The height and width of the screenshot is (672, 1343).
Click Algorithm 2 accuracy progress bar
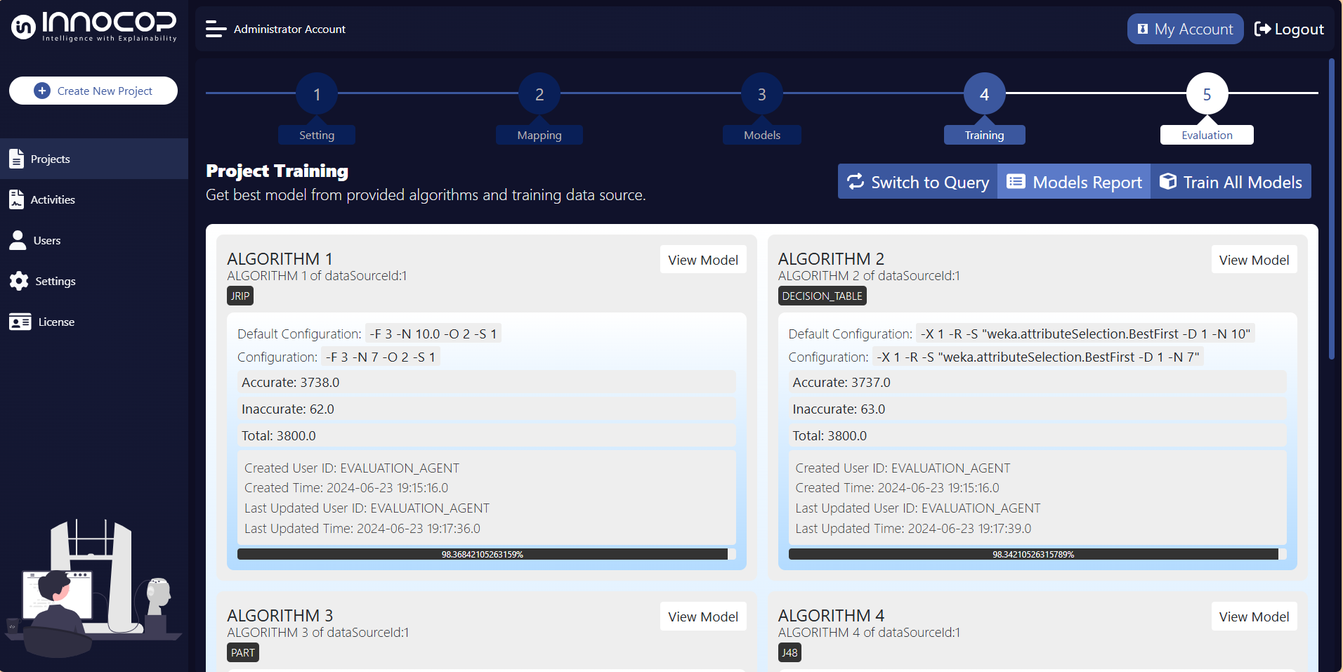(x=1037, y=554)
